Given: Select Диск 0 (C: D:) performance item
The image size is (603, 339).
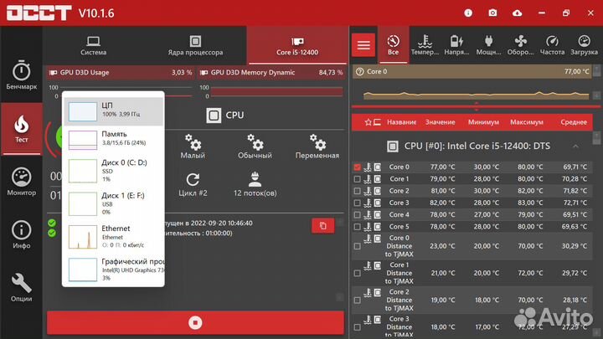Looking at the screenshot, I should [x=113, y=171].
